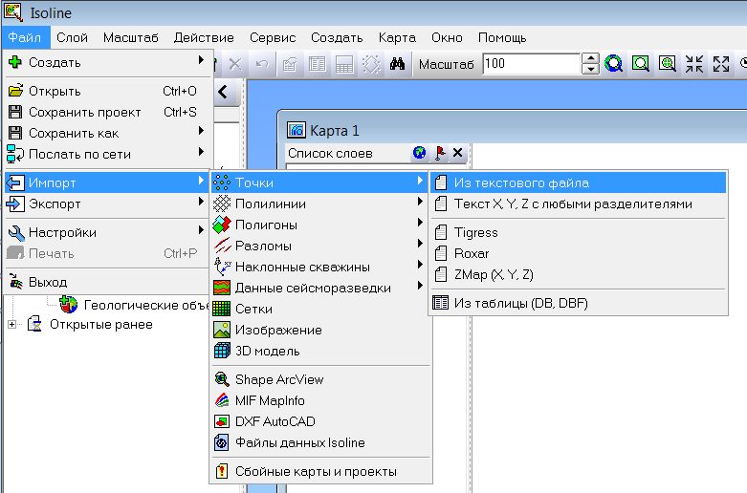Choose Из таблицы (DB, DBF) option
Screen dimensions: 747x493
pos(578,303)
